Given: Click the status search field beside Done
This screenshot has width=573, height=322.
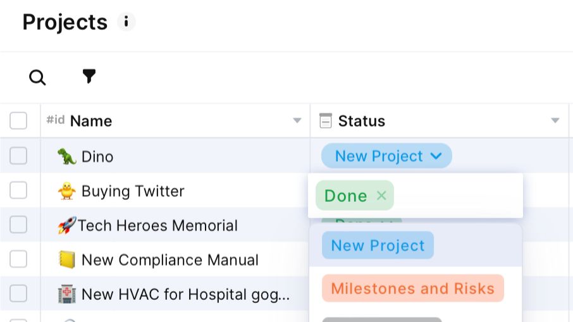Looking at the screenshot, I should point(455,195).
